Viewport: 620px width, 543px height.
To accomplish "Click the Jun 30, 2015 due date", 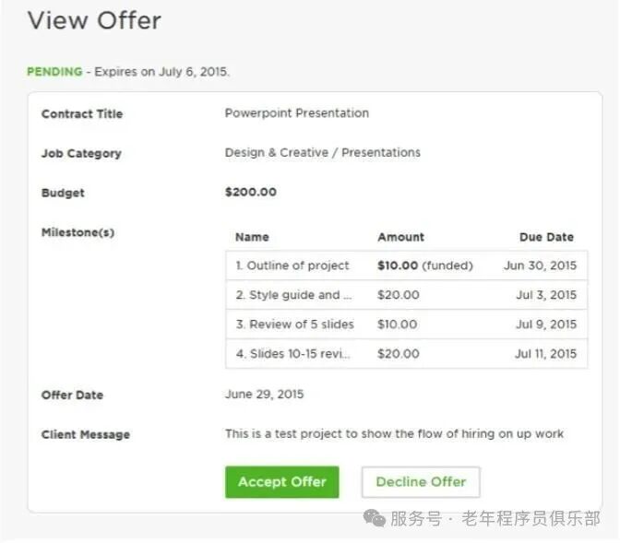I will pos(540,266).
